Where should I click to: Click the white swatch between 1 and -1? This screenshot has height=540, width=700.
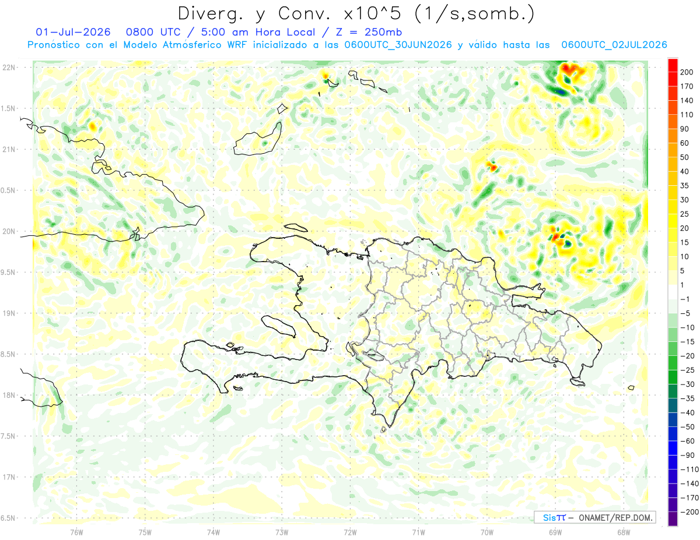[x=673, y=292]
